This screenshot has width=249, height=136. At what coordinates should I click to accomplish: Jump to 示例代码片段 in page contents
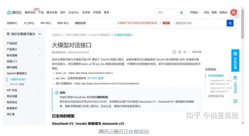point(216,96)
